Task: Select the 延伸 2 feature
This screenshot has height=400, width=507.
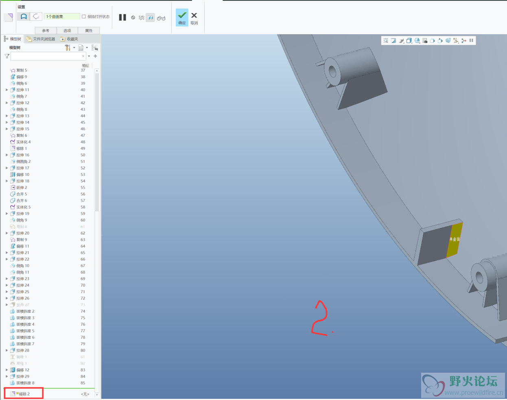Action: (x=19, y=188)
